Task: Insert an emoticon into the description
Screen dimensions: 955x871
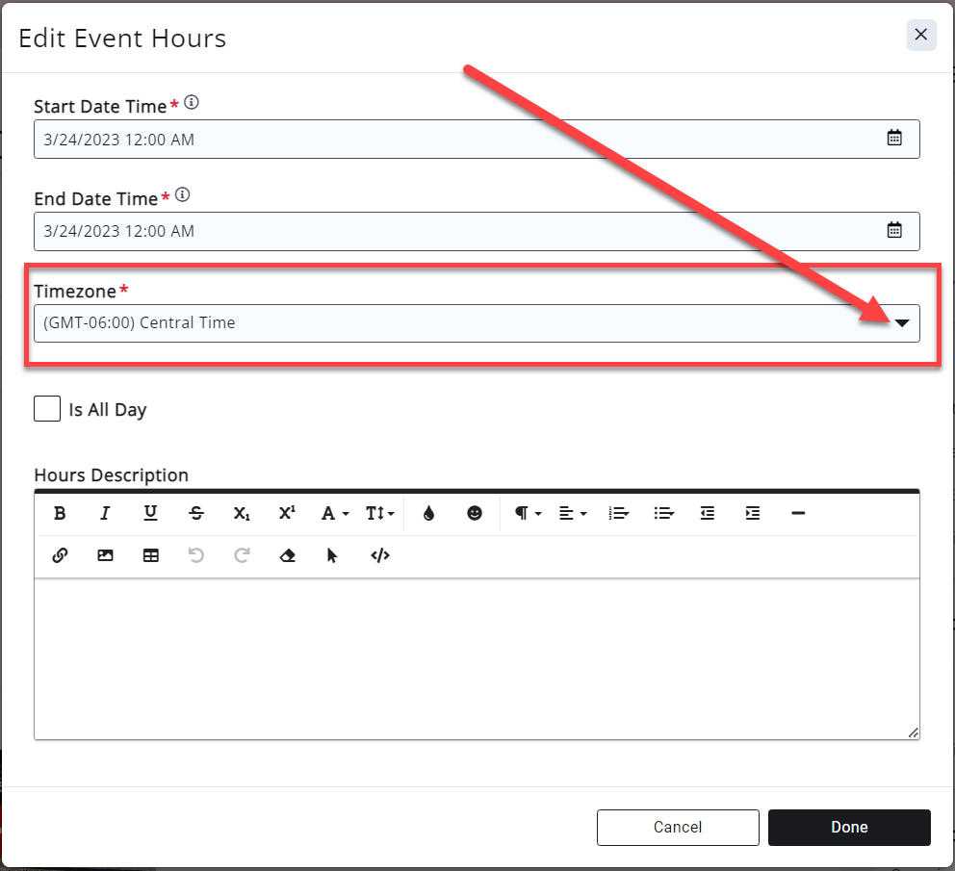Action: [475, 514]
